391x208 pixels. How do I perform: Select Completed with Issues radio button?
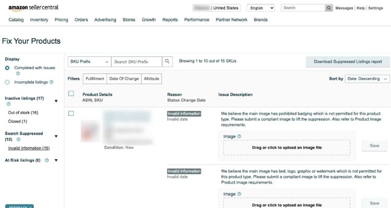pyautogui.click(x=7, y=68)
